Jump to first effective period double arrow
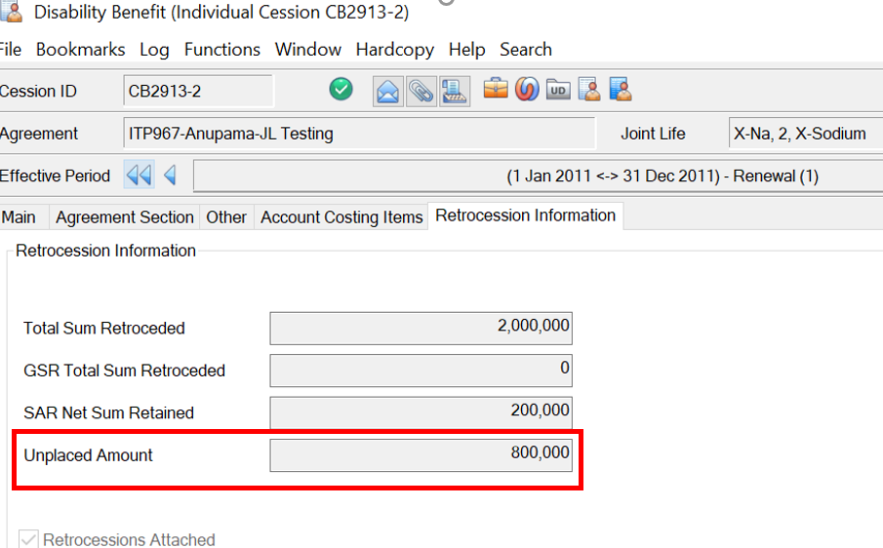The image size is (883, 548). [x=139, y=176]
